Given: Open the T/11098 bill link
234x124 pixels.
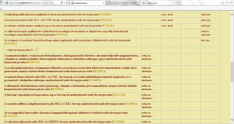Looking at the screenshot, I should click(x=131, y=104).
